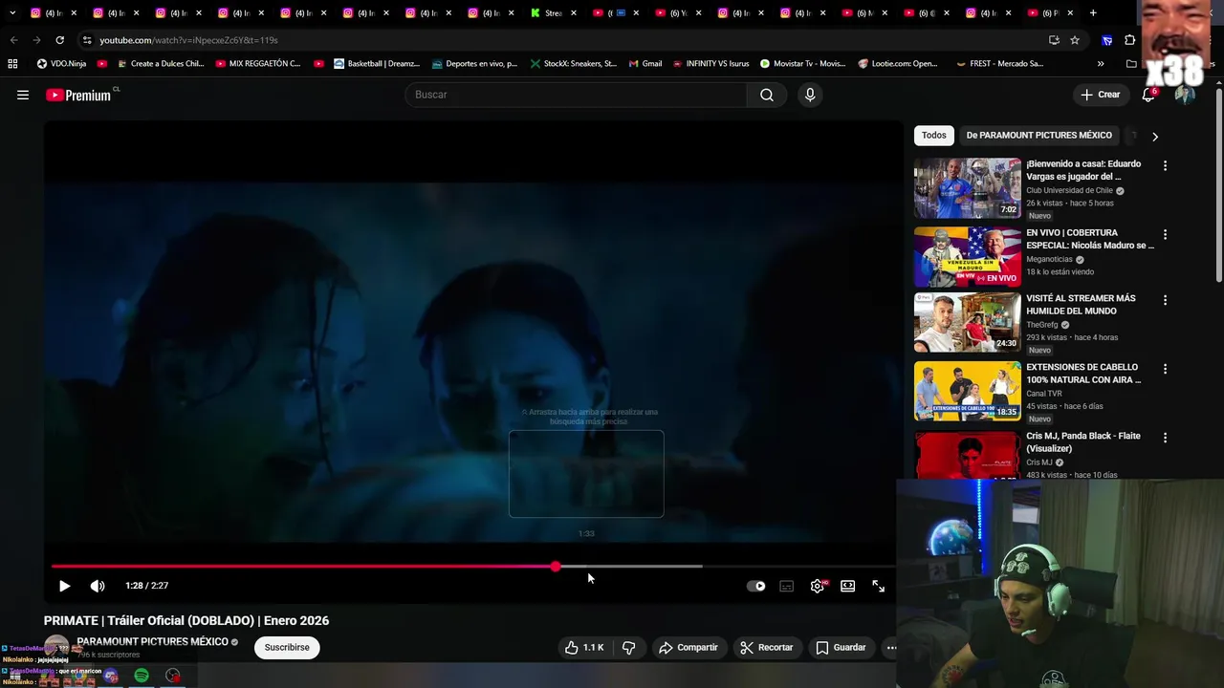Open PARAMOUNT PICTURES MÉXICO channel link
This screenshot has width=1224, height=688.
point(152,641)
